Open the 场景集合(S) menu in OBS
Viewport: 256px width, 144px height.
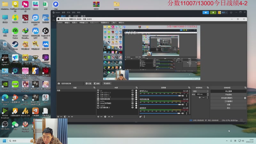(x=105, y=23)
